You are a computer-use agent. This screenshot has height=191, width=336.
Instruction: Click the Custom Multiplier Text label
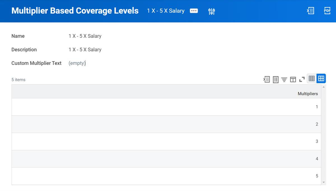coord(36,63)
